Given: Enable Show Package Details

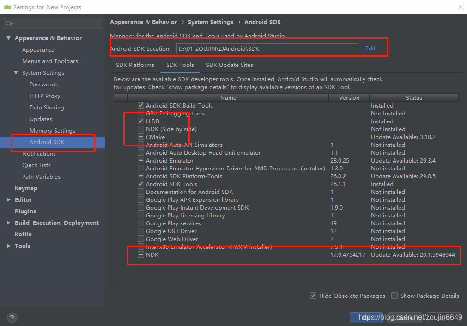Looking at the screenshot, I should (x=394, y=296).
